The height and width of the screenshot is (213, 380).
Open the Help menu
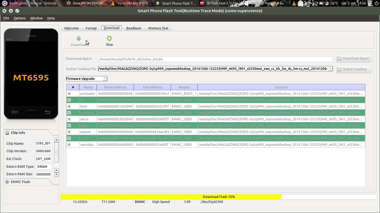[x=51, y=18]
